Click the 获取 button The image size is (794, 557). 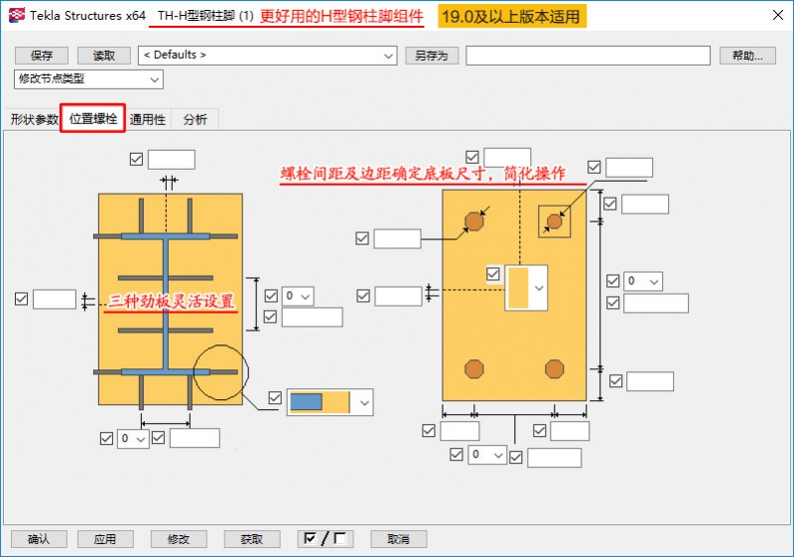(x=252, y=539)
